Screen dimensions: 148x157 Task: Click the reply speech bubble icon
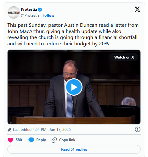31,140
